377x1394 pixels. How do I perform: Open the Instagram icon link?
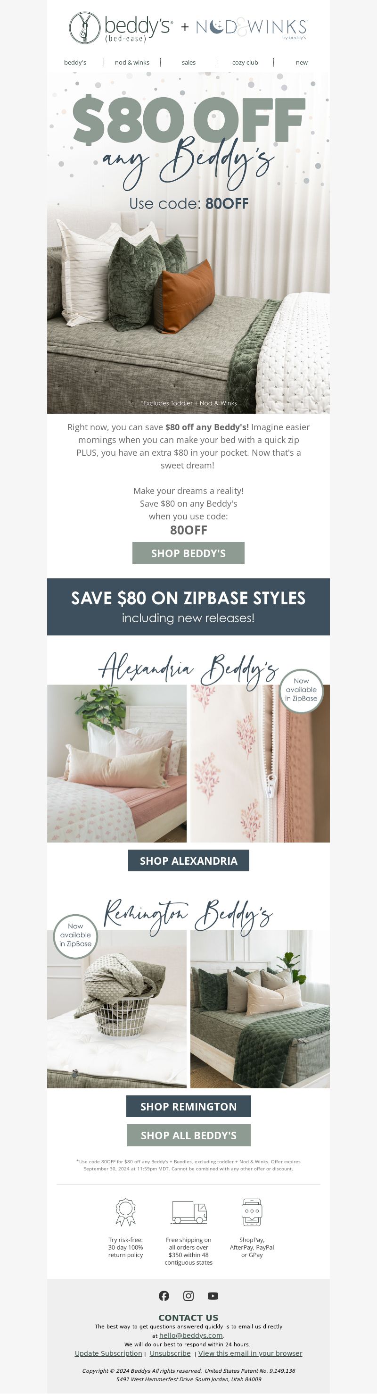188,1295
